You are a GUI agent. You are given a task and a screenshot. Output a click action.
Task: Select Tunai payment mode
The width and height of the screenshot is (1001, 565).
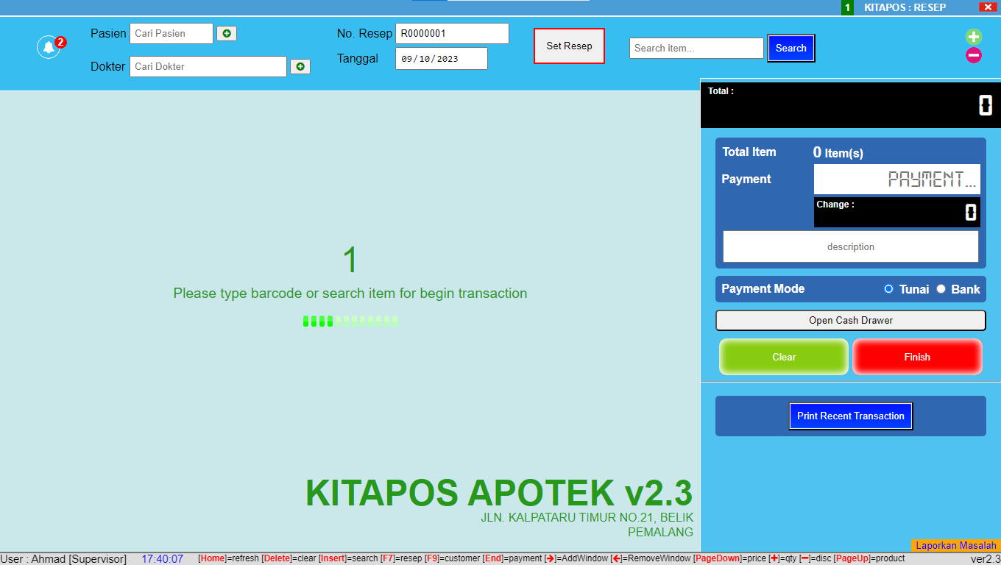pos(889,289)
